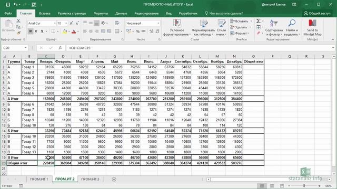Open Сортировка и фильтр menu

click(274, 27)
